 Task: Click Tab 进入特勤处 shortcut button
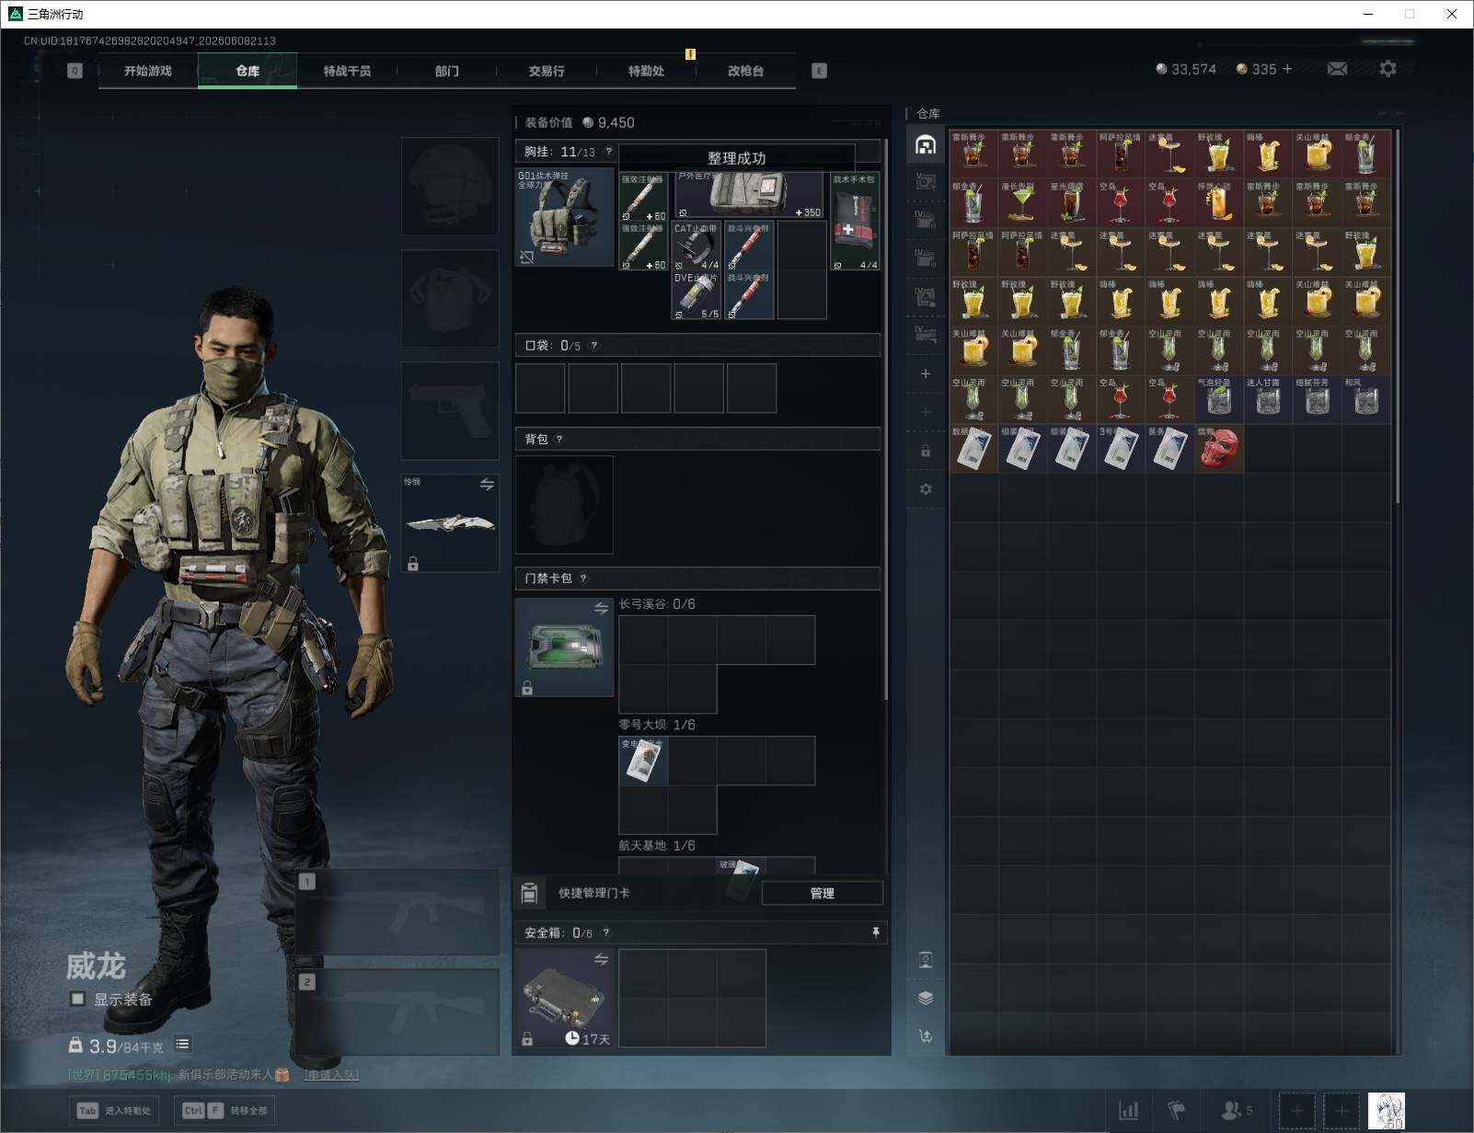point(114,1111)
